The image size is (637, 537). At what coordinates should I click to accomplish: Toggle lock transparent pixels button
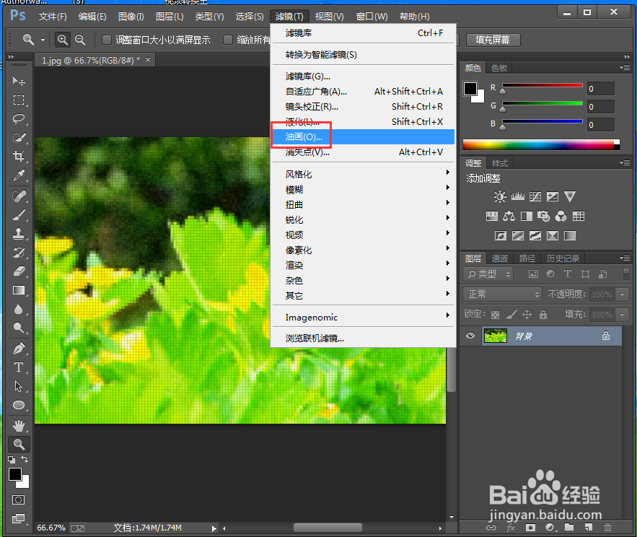coord(495,315)
